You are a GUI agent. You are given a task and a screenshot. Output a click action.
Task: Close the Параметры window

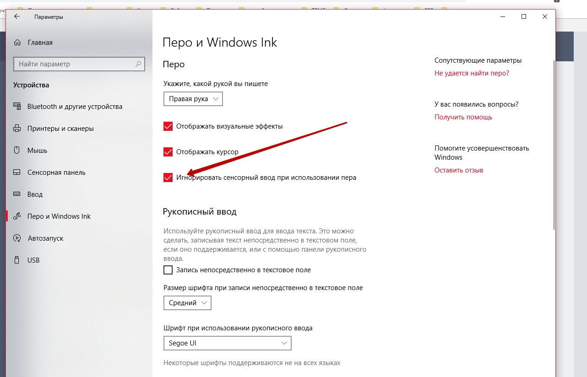[545, 16]
